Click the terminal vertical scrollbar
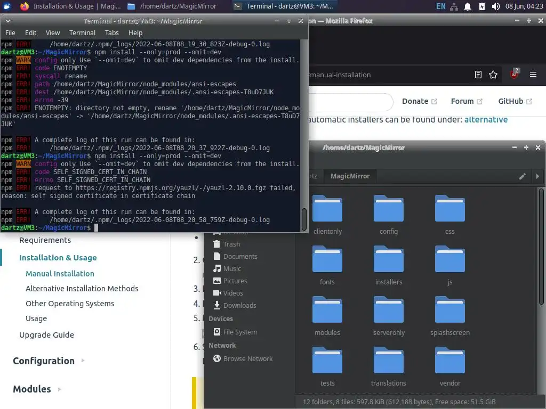Viewport: 546px width, 409px height. coord(304,219)
